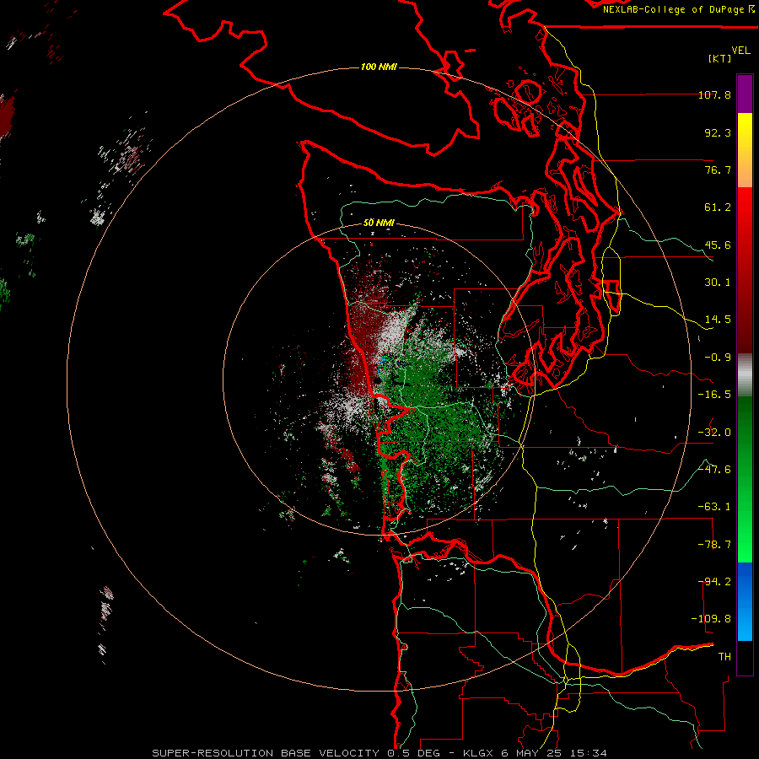Click the 61.2 legend value
The height and width of the screenshot is (759, 759).
(718, 207)
